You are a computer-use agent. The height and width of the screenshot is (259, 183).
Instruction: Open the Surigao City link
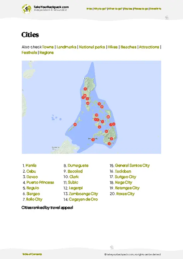click(125, 177)
